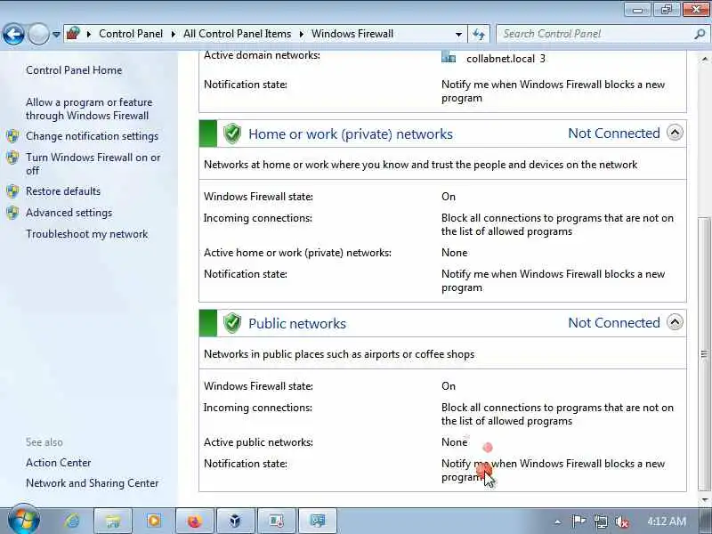Click the muted volume tray icon
The width and height of the screenshot is (712, 534).
tap(621, 522)
